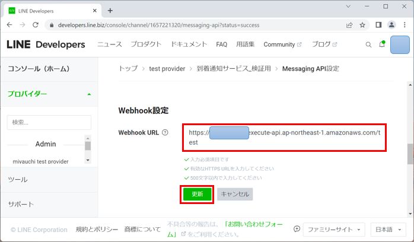This screenshot has width=414, height=242.
Task: Expand the ファミリーサイト dropdown
Action: [334, 230]
